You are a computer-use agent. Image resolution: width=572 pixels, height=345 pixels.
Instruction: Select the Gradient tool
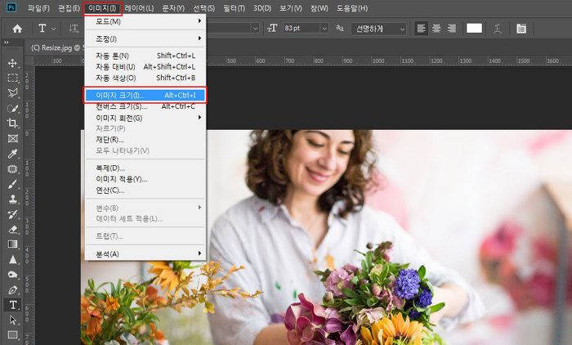click(x=13, y=244)
